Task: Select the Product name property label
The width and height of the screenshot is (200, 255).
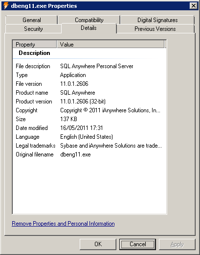Action: [32, 93]
